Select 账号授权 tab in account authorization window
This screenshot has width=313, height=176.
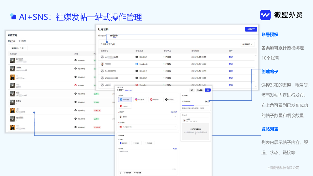[114, 36]
